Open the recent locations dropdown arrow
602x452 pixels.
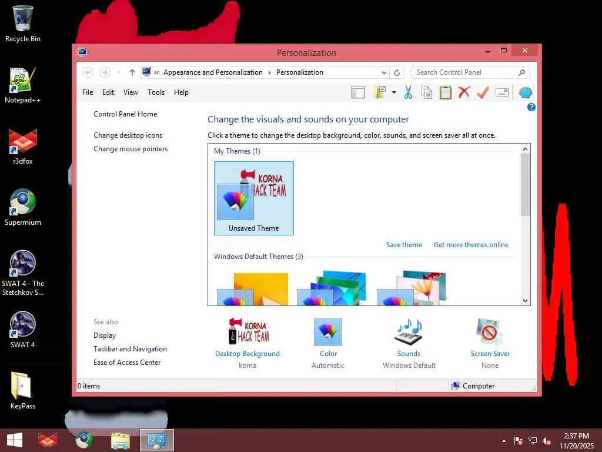(119, 72)
